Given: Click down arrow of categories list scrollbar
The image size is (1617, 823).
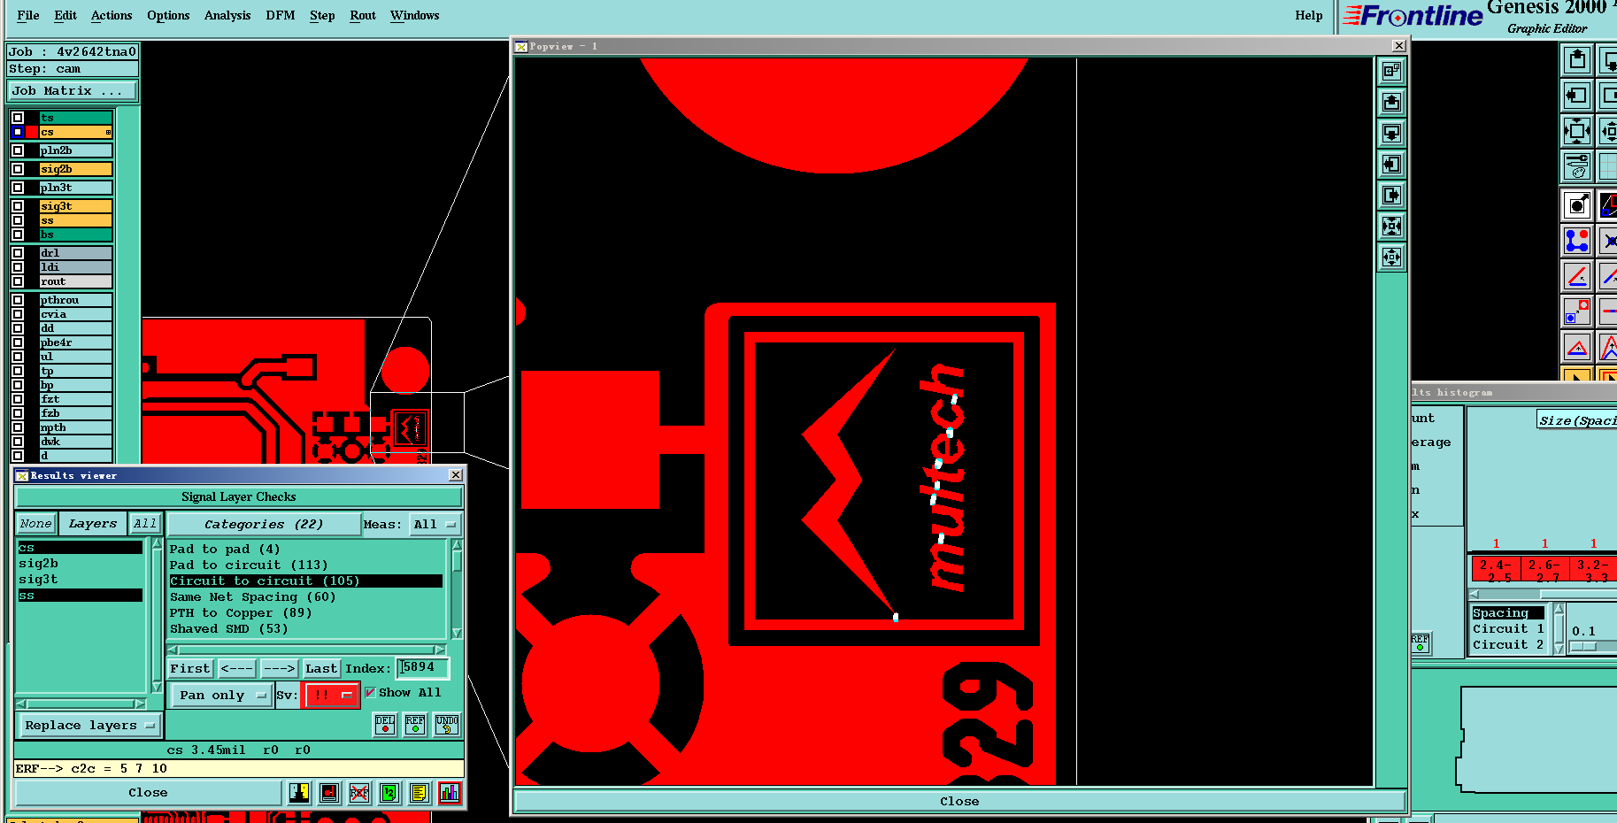Looking at the screenshot, I should (x=457, y=633).
